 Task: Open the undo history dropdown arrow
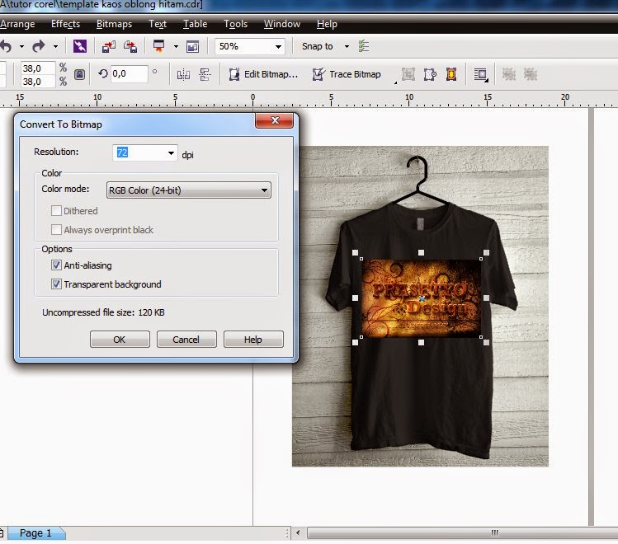[x=21, y=46]
